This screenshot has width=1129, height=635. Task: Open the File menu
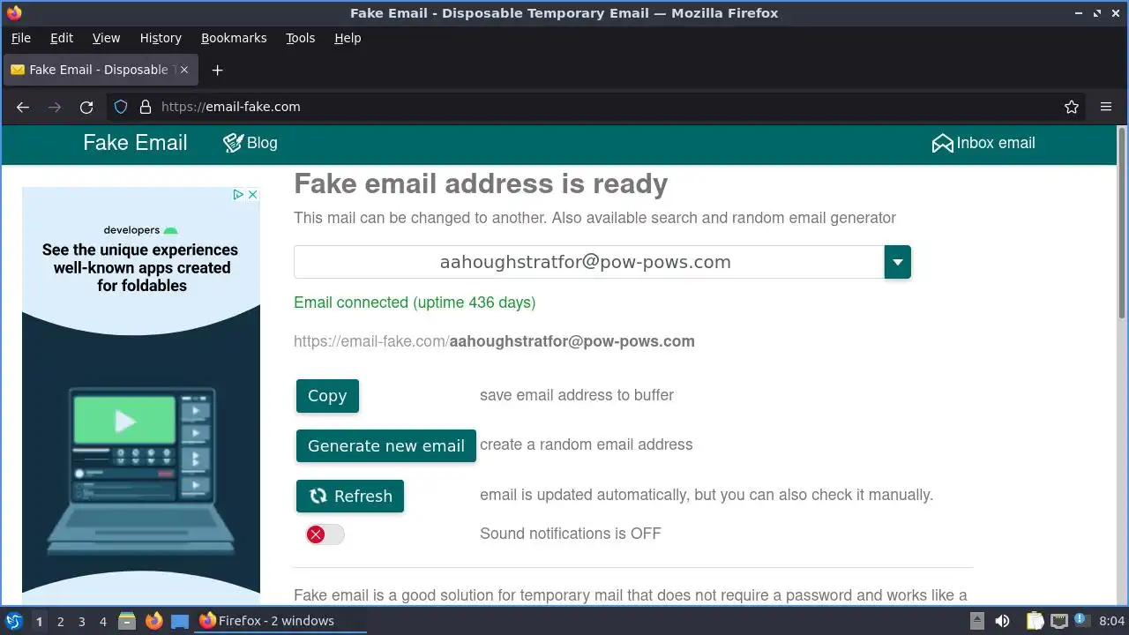click(x=20, y=38)
